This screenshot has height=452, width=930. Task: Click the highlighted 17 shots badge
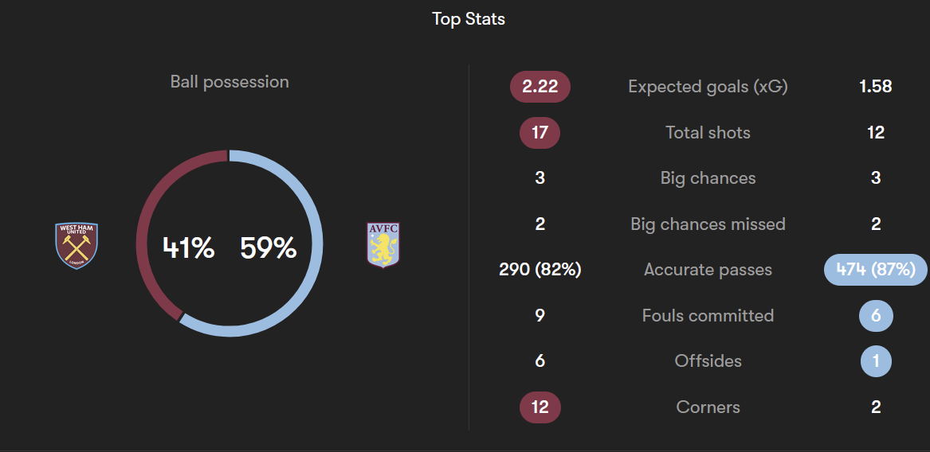pyautogui.click(x=540, y=132)
